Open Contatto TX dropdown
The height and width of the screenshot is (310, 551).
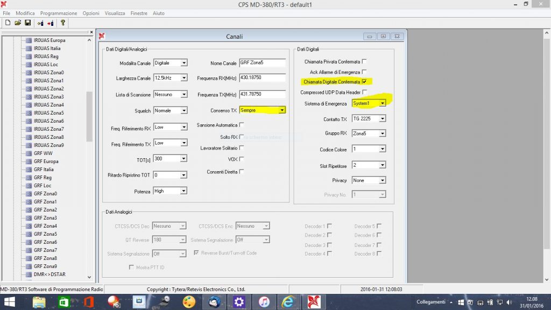click(383, 118)
